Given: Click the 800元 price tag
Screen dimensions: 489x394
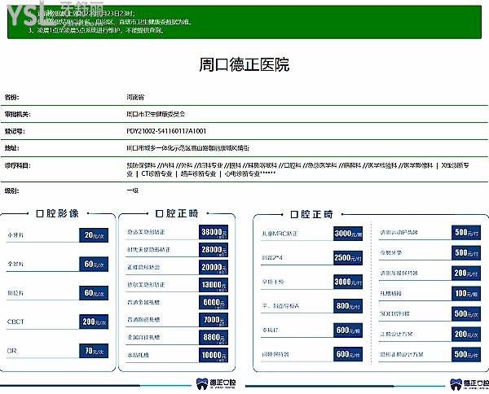Looking at the screenshot, I should coord(348,306).
